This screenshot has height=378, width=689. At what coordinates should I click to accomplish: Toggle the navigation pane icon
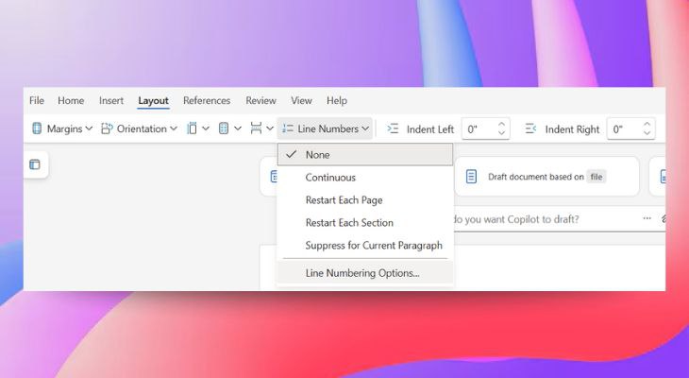click(x=35, y=164)
